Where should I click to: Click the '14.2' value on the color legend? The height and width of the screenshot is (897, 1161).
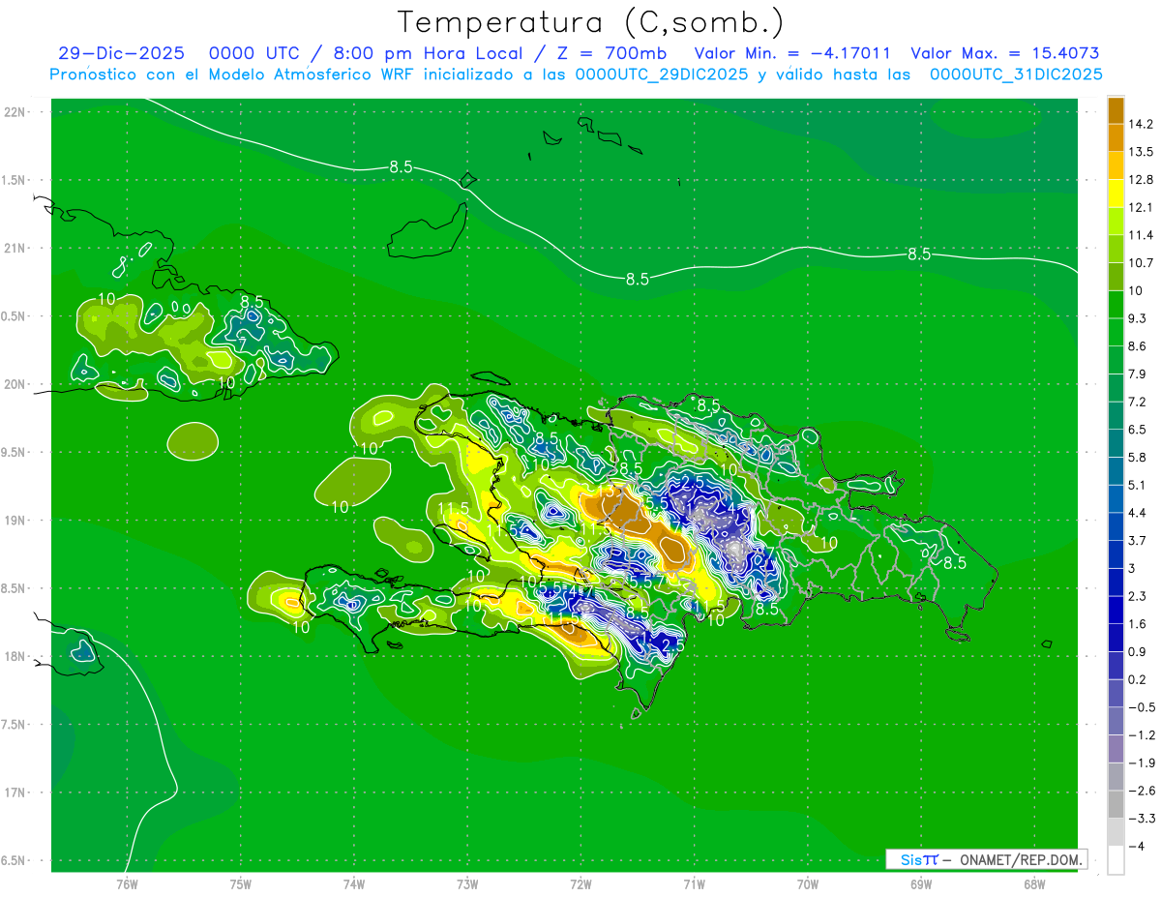(1142, 124)
